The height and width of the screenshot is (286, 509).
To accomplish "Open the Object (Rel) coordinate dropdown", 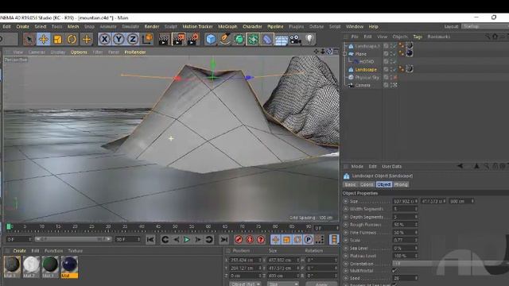I will pyautogui.click(x=246, y=284).
